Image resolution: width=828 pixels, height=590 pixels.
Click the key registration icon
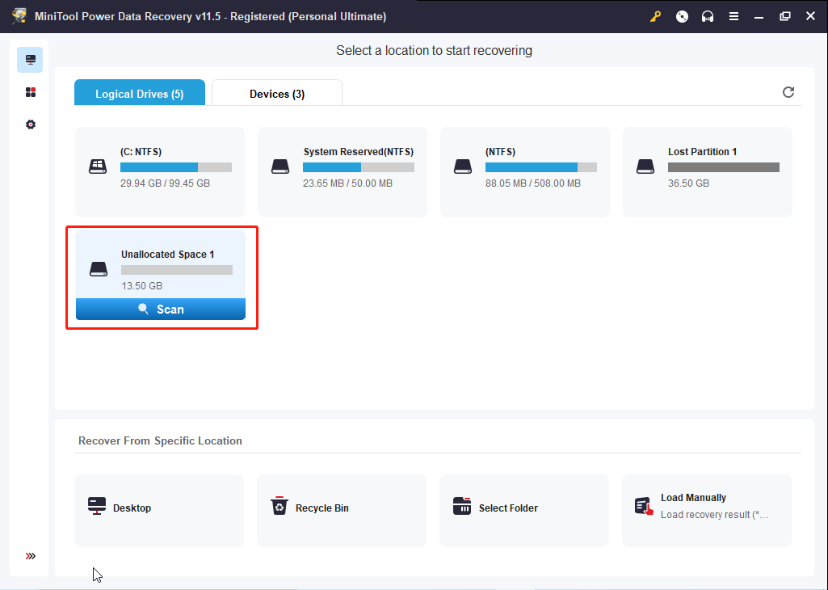(655, 16)
